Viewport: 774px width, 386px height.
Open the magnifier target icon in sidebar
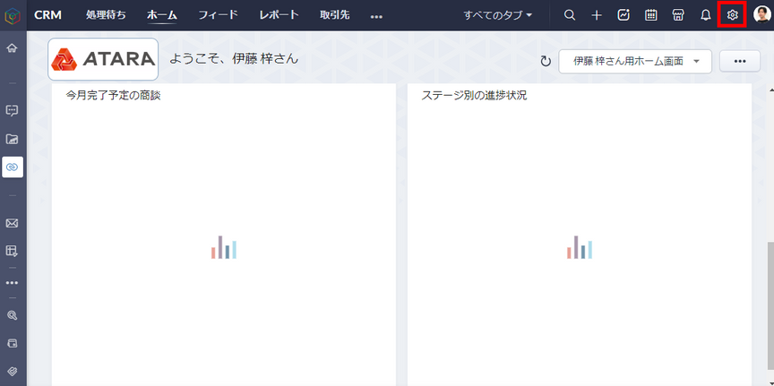tap(12, 314)
